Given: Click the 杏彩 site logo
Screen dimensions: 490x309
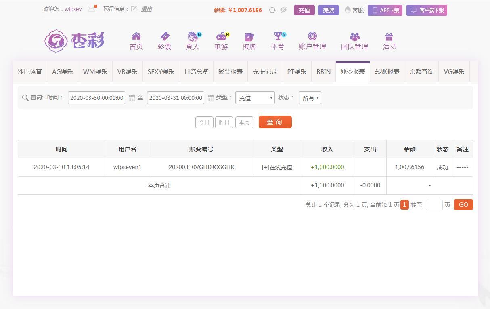Looking at the screenshot, I should (74, 40).
